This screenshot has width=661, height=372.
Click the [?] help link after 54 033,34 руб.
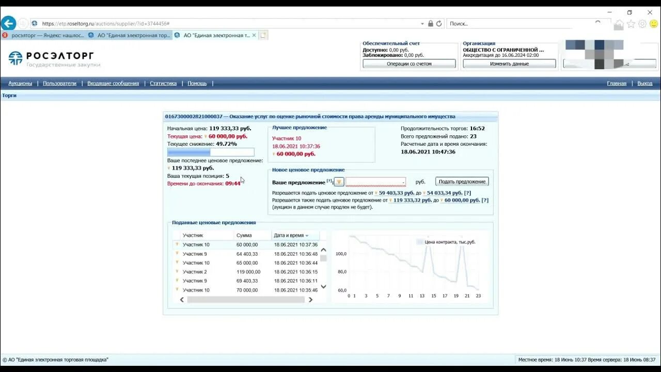pos(467,193)
